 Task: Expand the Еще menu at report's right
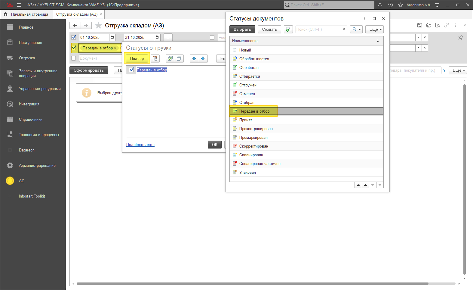click(x=458, y=70)
